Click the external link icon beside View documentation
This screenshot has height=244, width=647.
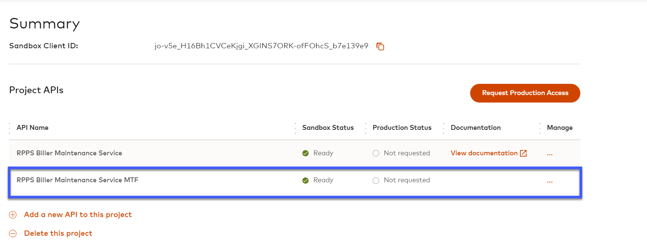pos(523,153)
